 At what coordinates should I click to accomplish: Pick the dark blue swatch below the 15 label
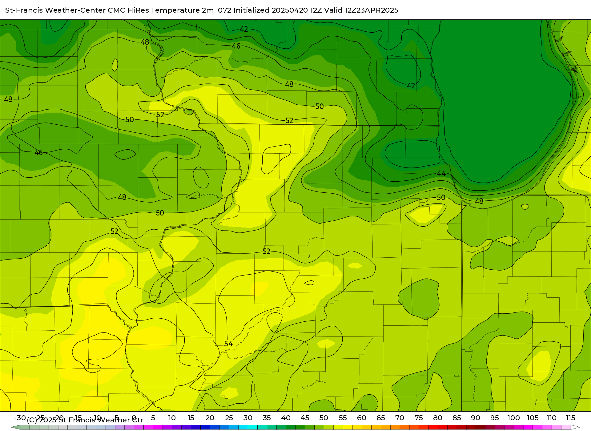196,427
